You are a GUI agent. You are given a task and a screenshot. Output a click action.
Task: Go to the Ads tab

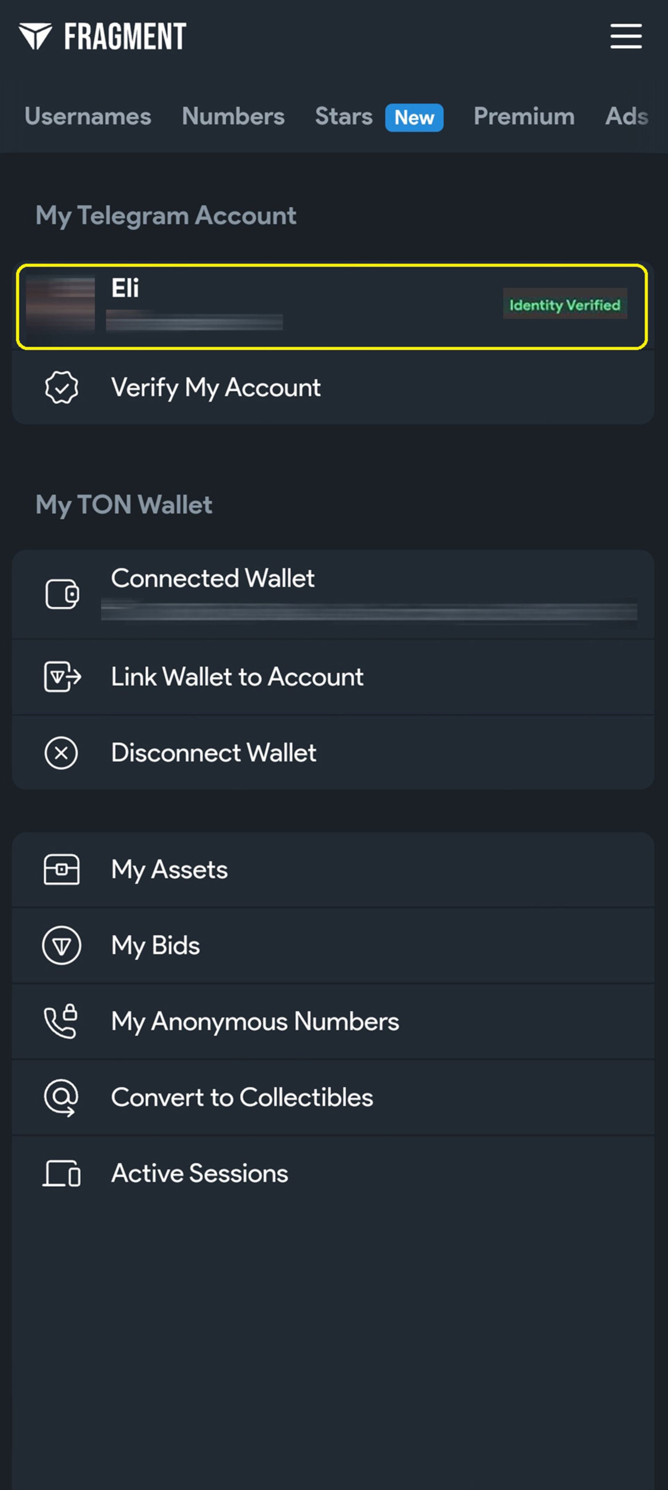(627, 116)
